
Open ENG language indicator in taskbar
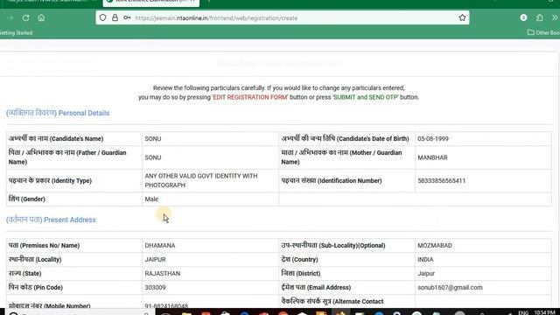[x=523, y=312]
